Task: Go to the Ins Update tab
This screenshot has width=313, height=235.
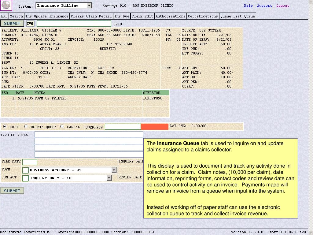Action: [x=36, y=16]
